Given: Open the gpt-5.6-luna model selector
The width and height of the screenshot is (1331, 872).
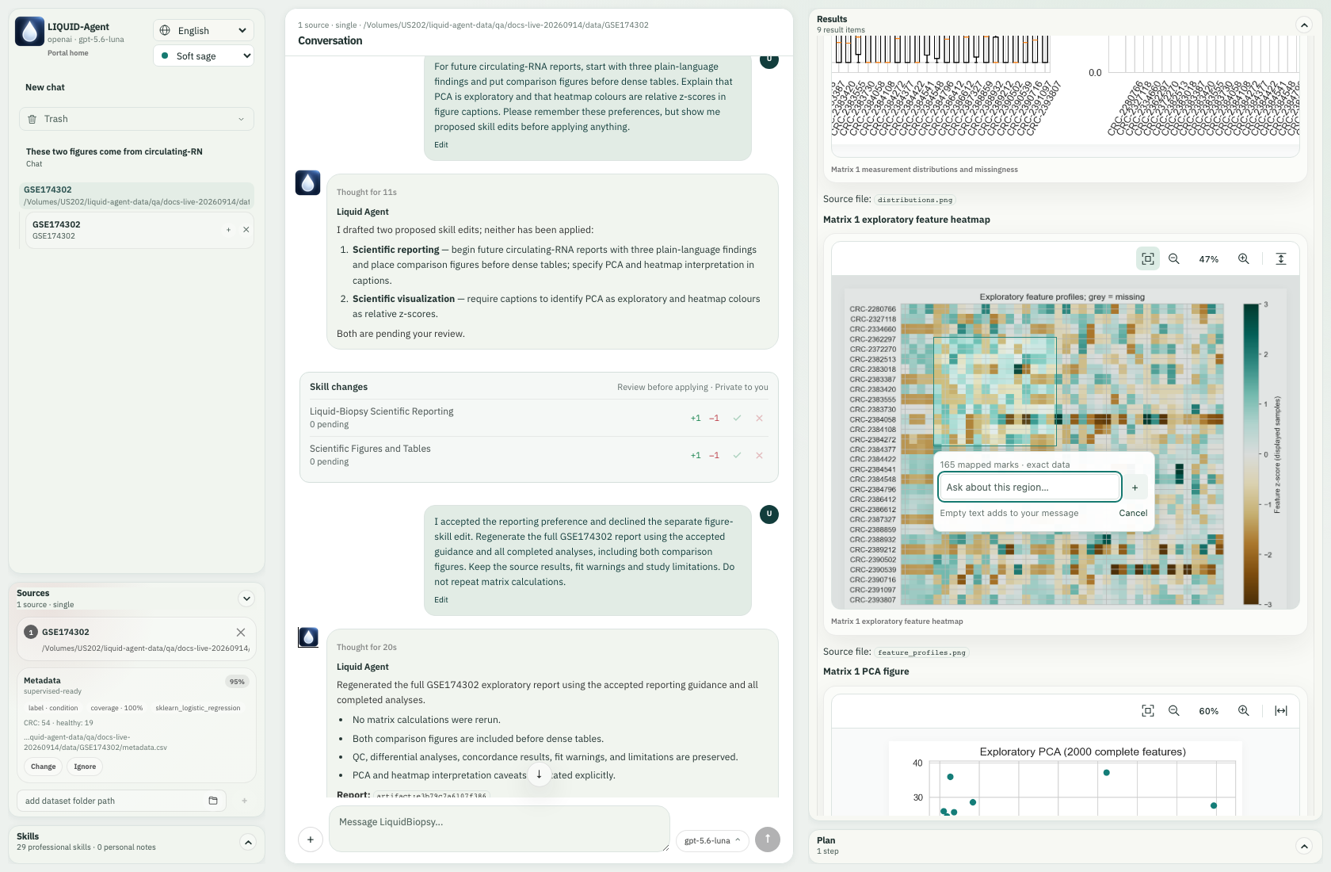Looking at the screenshot, I should tap(712, 840).
